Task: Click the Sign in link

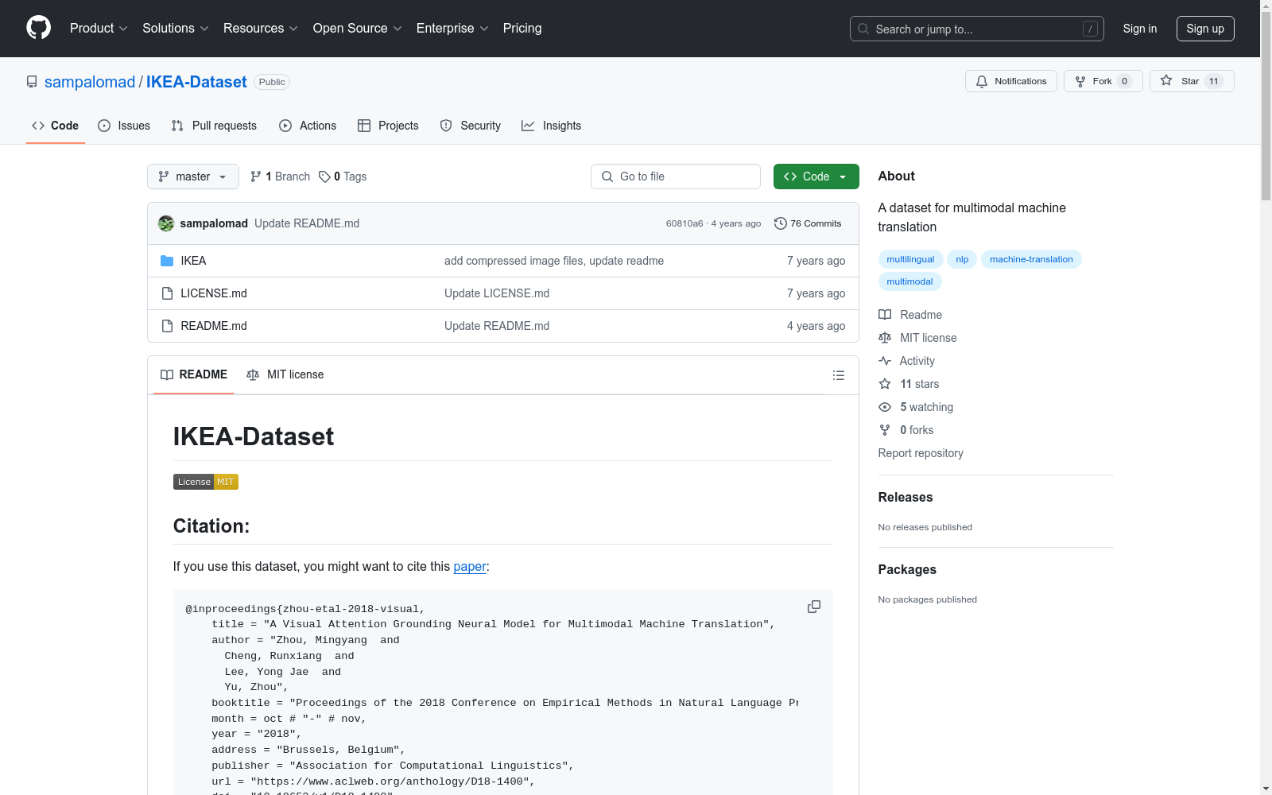Action: [x=1140, y=29]
